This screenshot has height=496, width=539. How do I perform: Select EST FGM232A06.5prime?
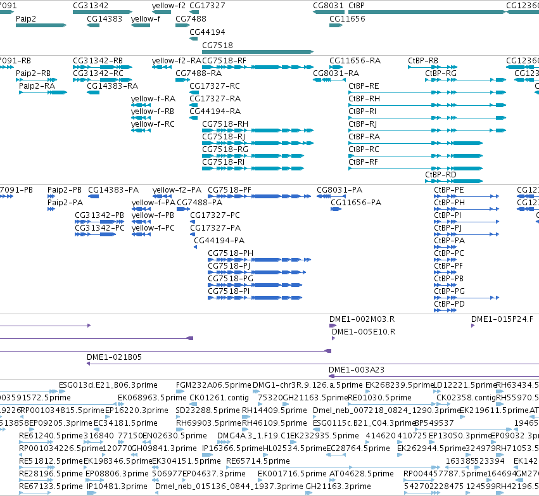tap(180, 391)
